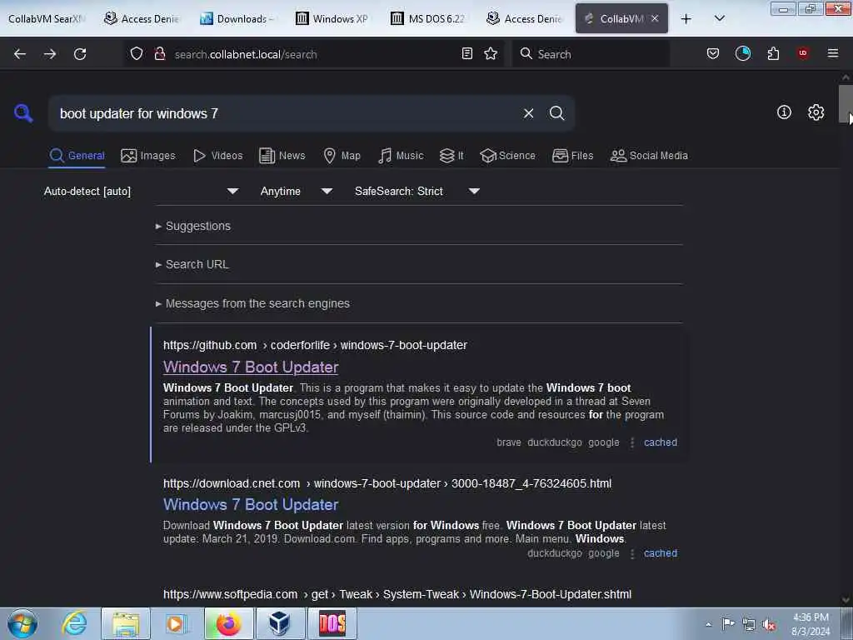Screen dimensions: 853x640
Task: Switch to the Downloads tab
Action: click(237, 18)
